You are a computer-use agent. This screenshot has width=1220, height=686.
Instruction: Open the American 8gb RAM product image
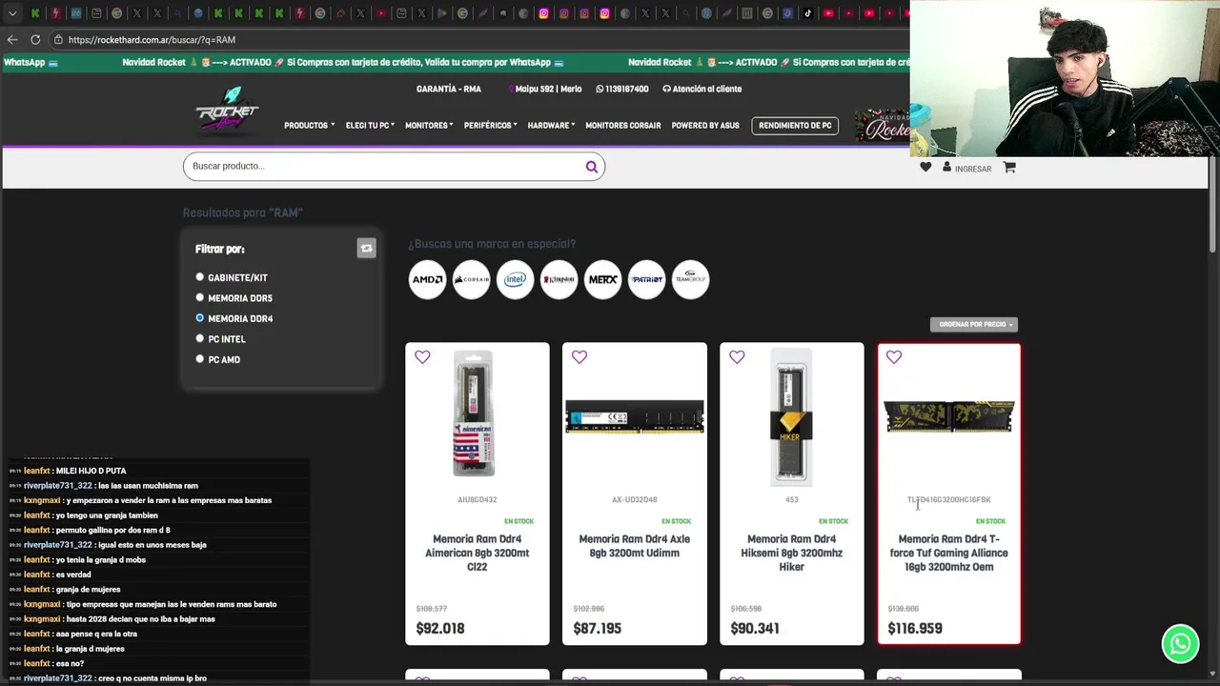(474, 414)
